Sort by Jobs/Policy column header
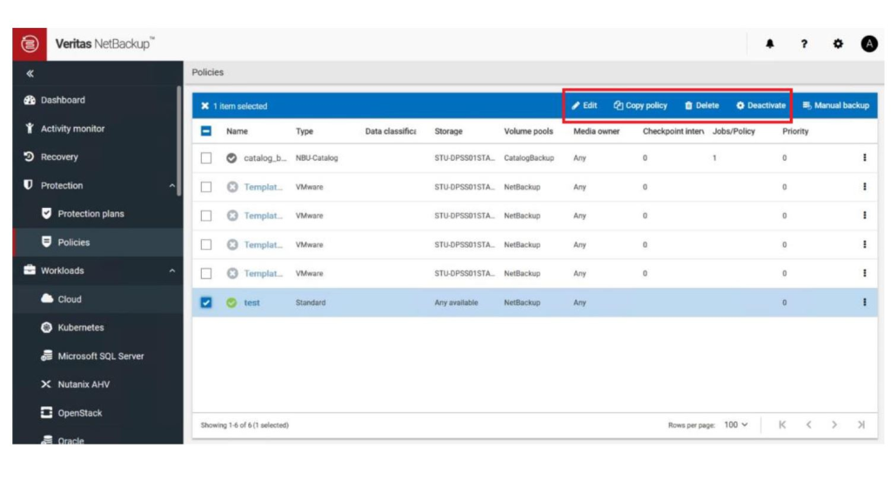The image size is (891, 481). [734, 131]
